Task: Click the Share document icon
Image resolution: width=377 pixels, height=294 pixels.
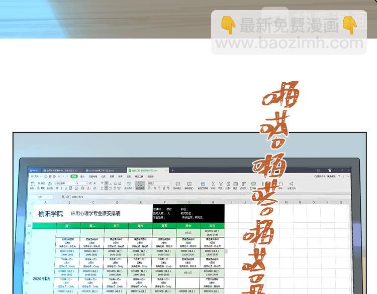Action: [x=291, y=184]
